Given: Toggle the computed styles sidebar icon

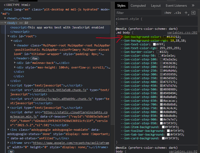Looking at the screenshot, I should pyautogui.click(x=193, y=13).
